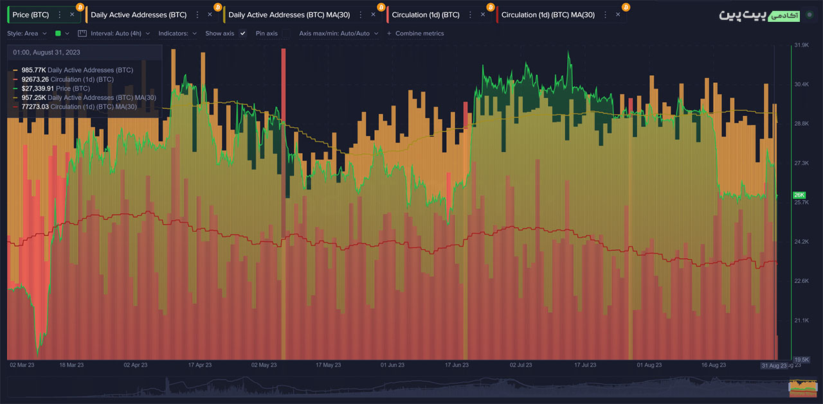
Task: Click the '22.6K' price axis value
Action: 801,281
